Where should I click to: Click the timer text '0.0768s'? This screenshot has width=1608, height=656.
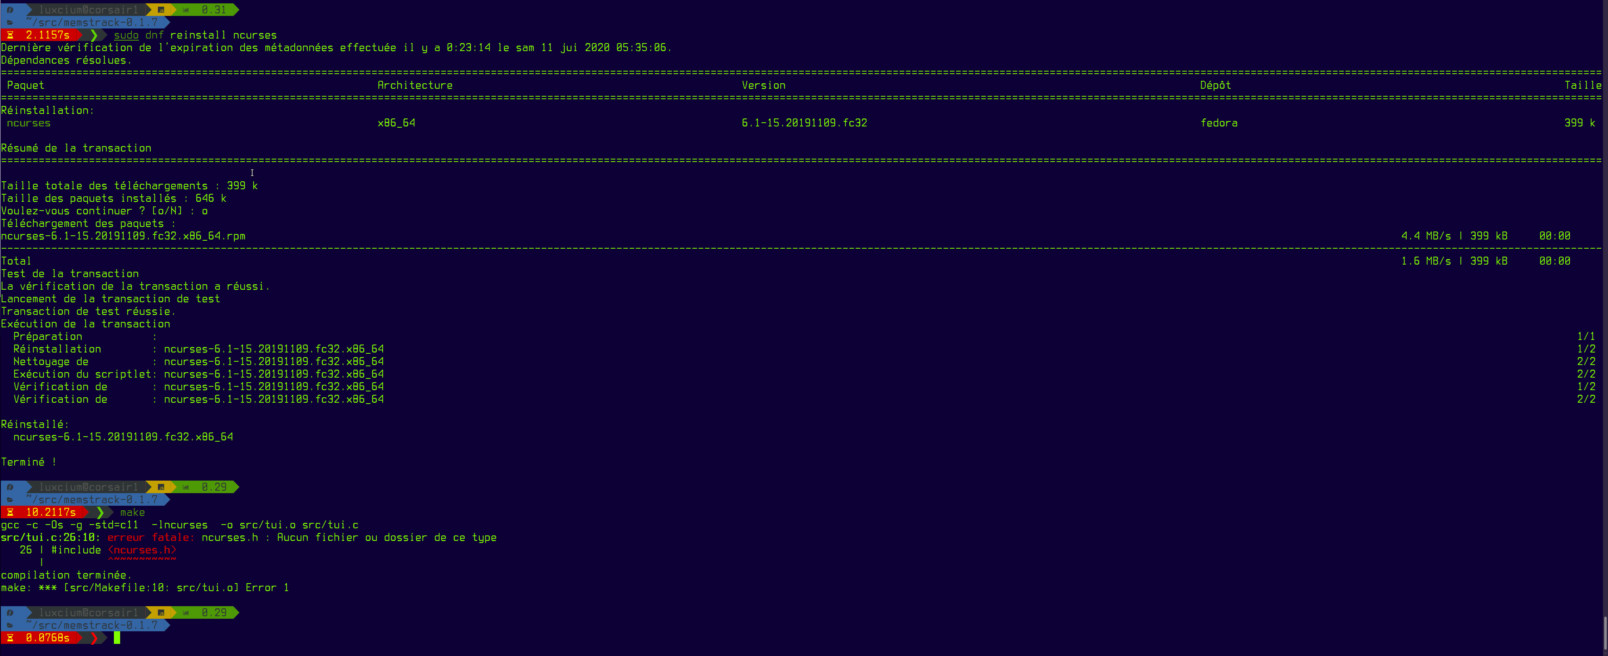click(x=48, y=638)
